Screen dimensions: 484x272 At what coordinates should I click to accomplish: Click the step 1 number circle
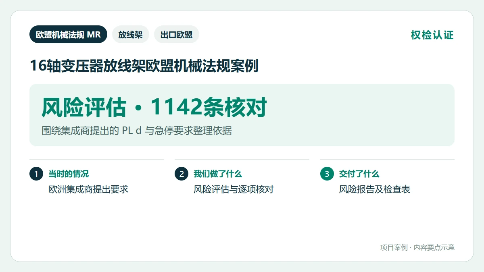click(36, 174)
